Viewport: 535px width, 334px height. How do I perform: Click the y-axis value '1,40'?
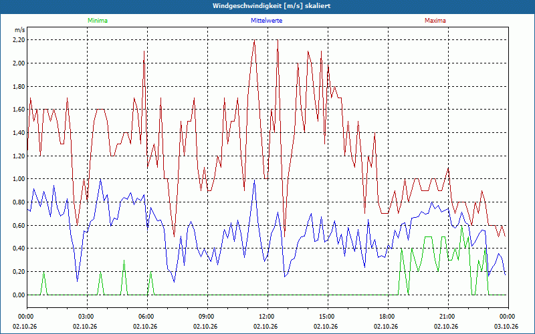click(19, 132)
